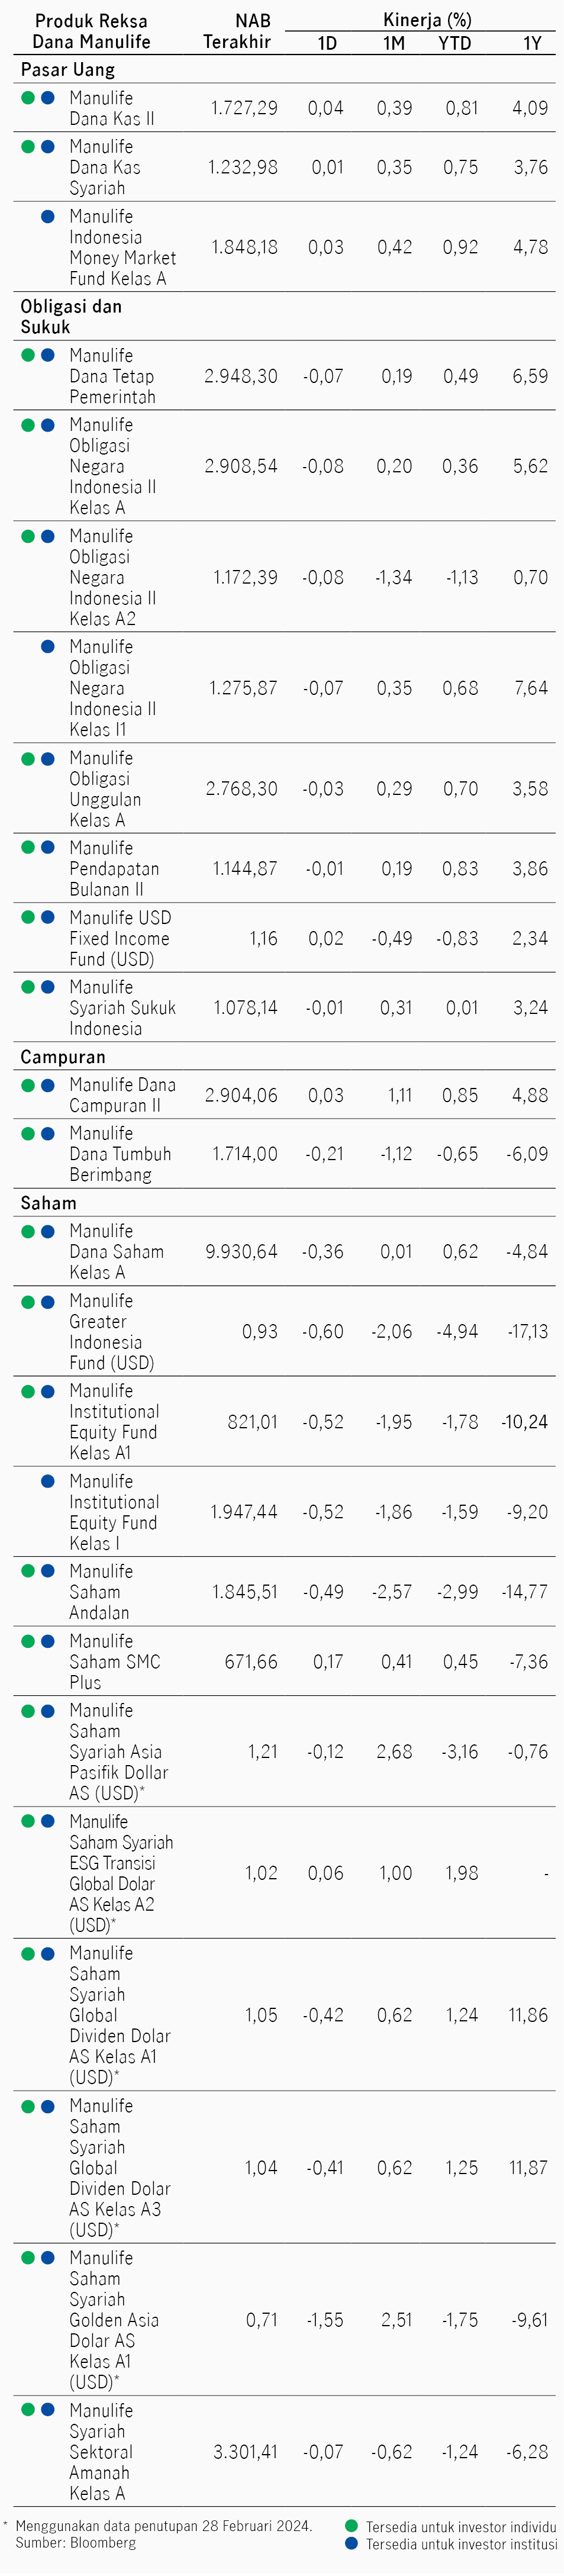Screen dimensions: 564x2576
Task: Click the Campuran section heading
Action: pos(63,1057)
